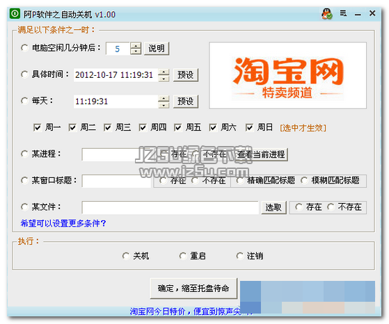This screenshot has width=389, height=324.
Task: Choose 重启 as the action
Action: [193, 256]
